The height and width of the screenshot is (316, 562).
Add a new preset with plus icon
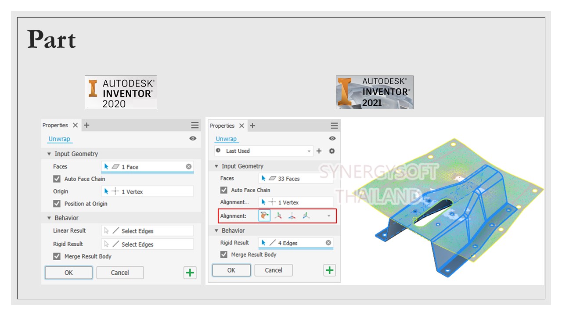[319, 151]
